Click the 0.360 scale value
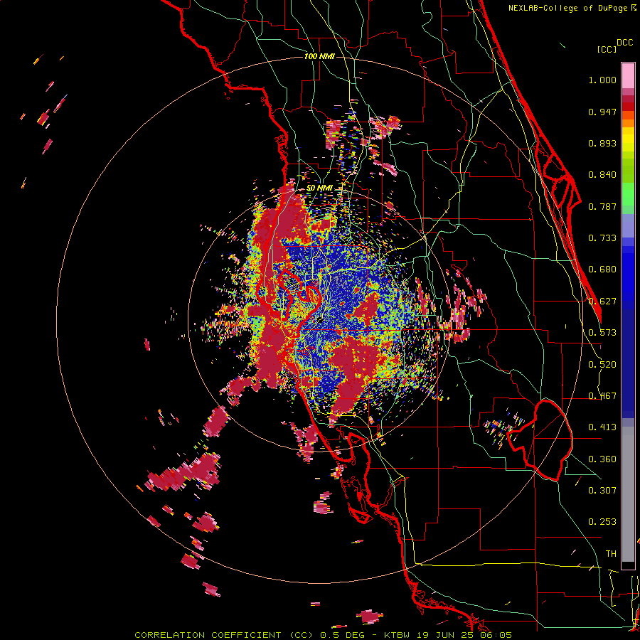640x640 pixels. 602,459
